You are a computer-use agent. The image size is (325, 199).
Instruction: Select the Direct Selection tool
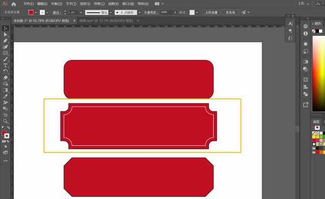coord(5,35)
